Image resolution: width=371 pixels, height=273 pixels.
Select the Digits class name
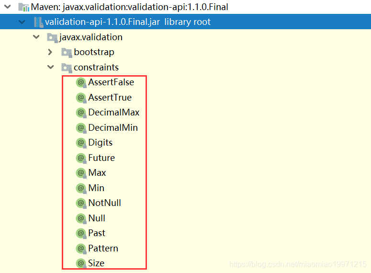point(101,143)
